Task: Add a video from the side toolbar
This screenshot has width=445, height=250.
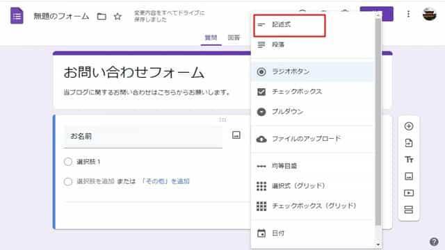Action: [x=409, y=193]
